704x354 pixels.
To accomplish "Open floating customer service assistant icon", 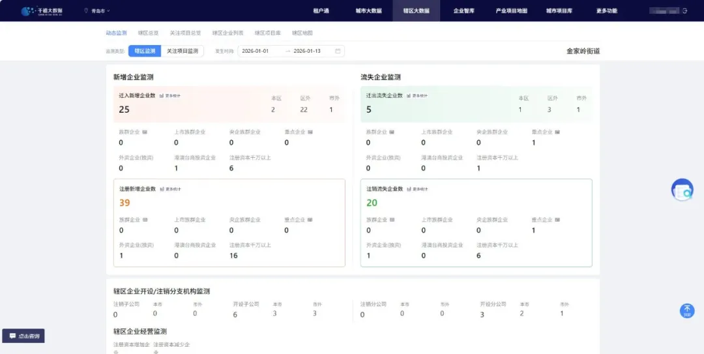I will click(x=682, y=189).
